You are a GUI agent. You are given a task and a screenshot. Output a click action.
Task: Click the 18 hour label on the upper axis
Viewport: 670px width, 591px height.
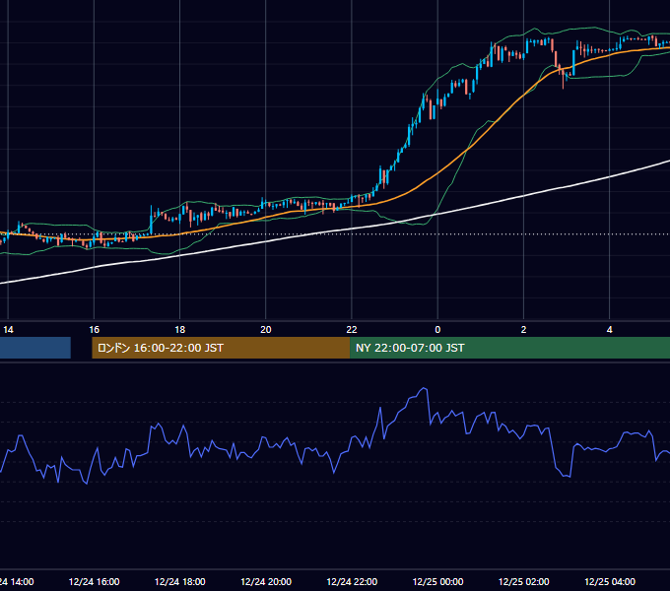[x=180, y=330]
